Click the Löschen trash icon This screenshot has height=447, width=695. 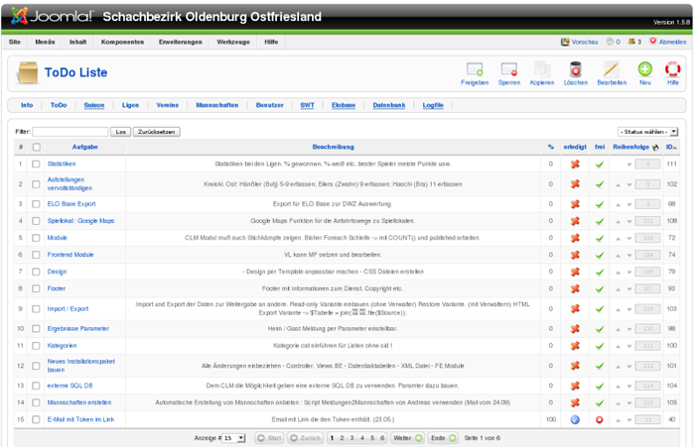(x=575, y=71)
